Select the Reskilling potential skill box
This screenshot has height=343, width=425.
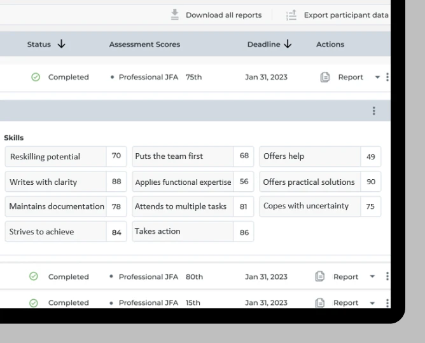coord(53,156)
